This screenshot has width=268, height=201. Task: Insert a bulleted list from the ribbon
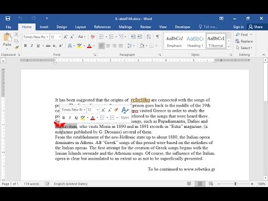point(102,37)
